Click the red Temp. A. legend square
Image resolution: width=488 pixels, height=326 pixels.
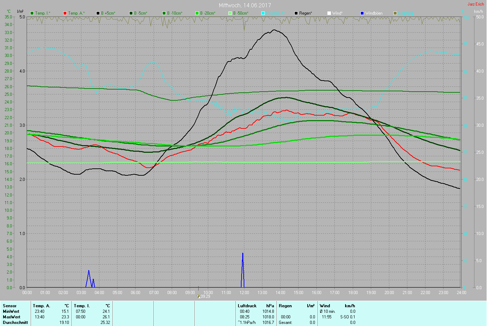[65, 13]
